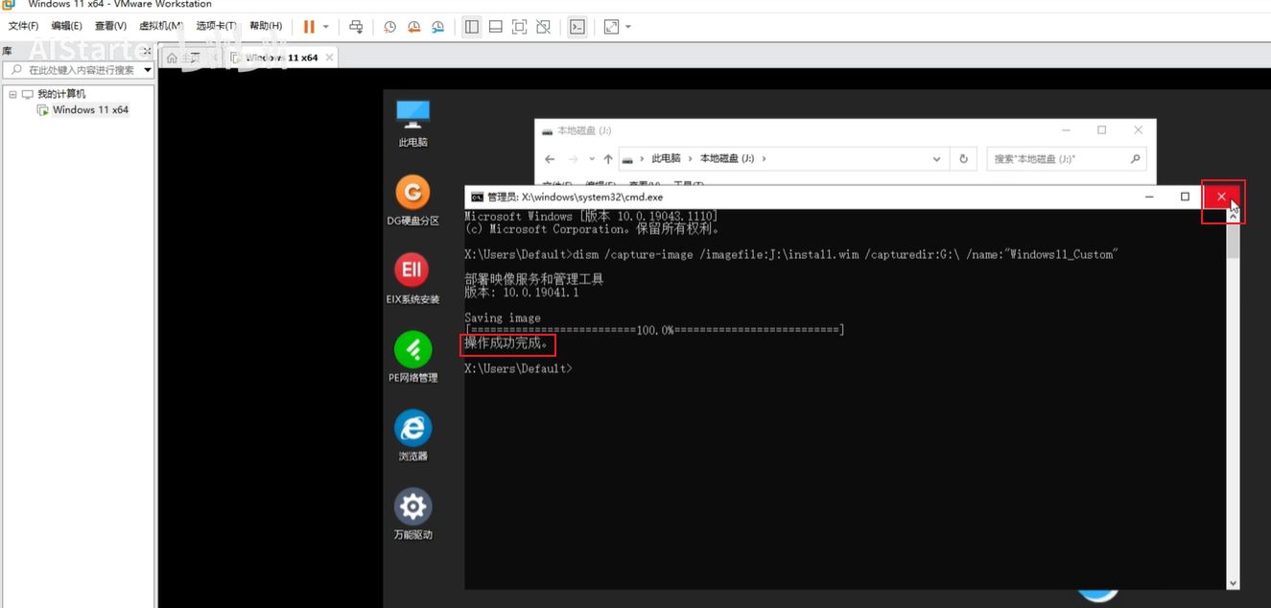The width and height of the screenshot is (1271, 608).
Task: Open the 浏览器 desktop icon
Action: 412,429
